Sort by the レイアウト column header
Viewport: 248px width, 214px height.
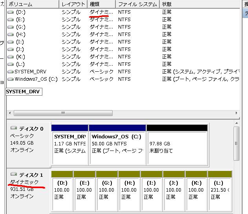point(73,4)
